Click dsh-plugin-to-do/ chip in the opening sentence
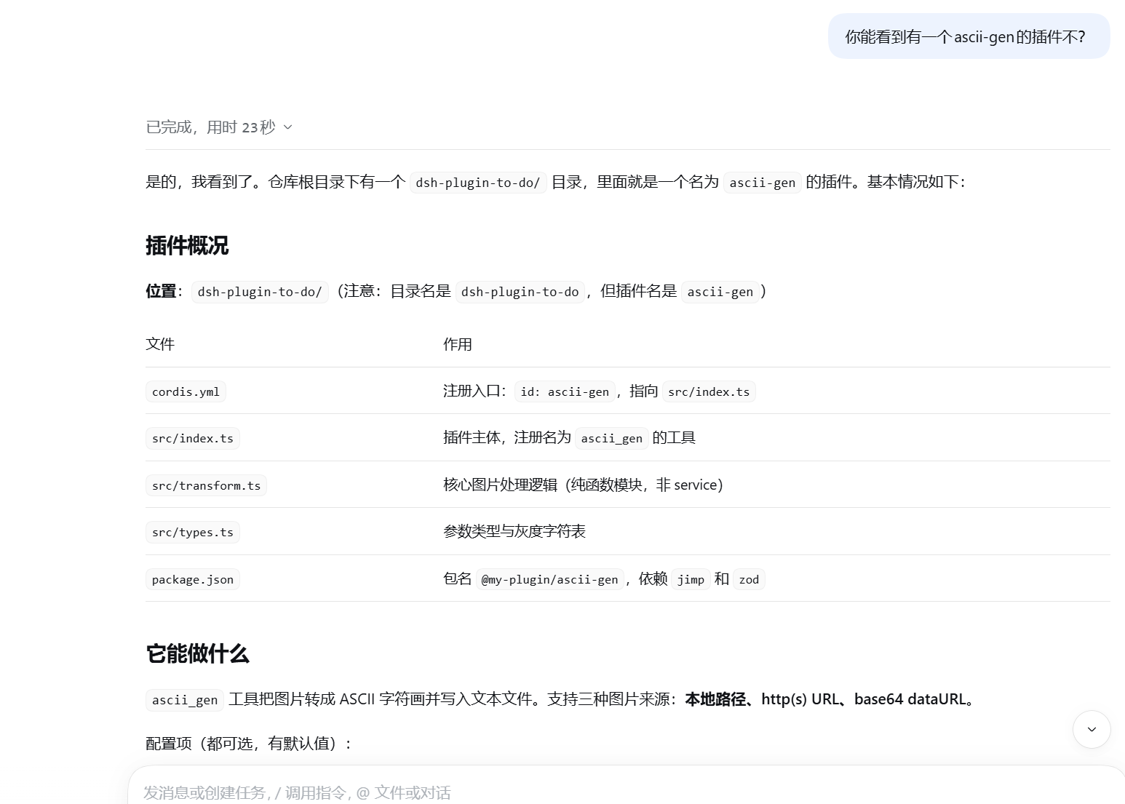 pyautogui.click(x=478, y=183)
